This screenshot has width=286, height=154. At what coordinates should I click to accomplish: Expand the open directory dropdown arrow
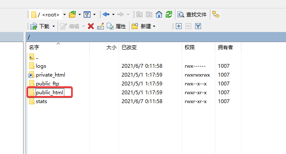80,14
